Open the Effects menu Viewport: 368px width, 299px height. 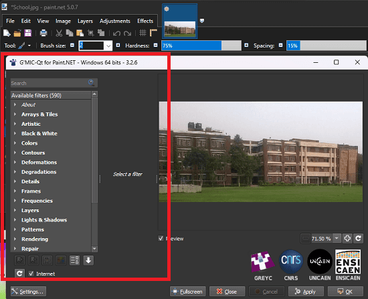pos(145,21)
